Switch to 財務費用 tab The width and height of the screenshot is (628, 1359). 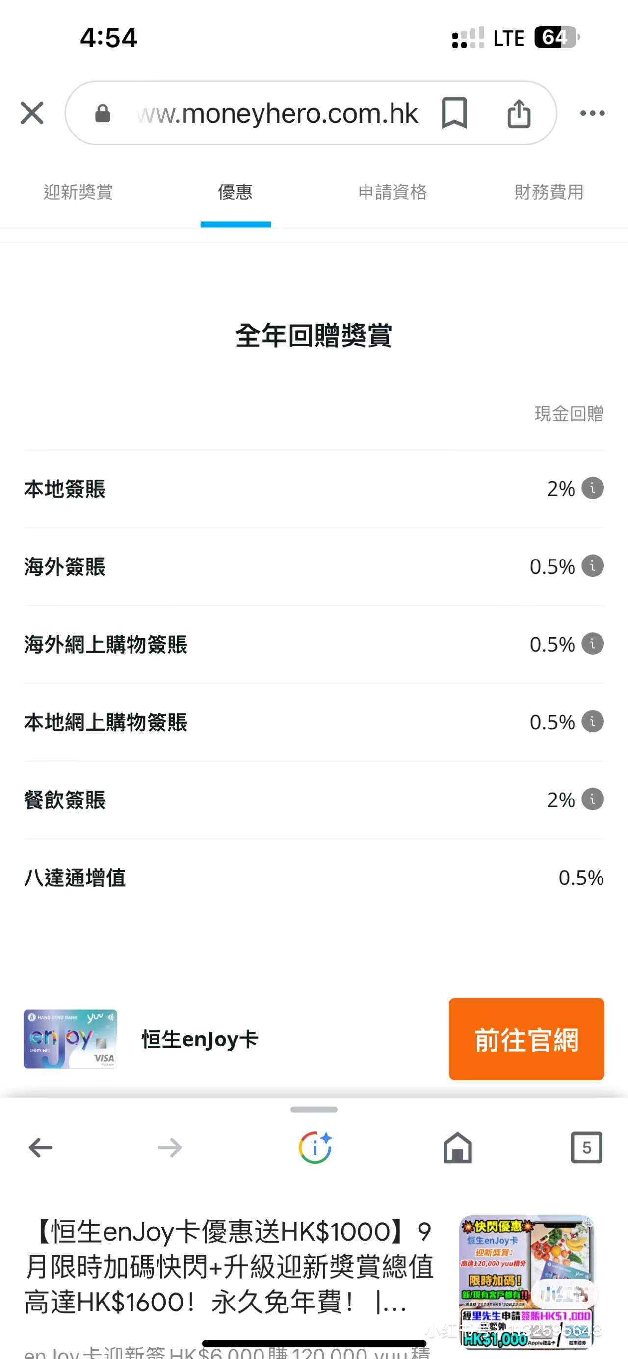coord(549,192)
